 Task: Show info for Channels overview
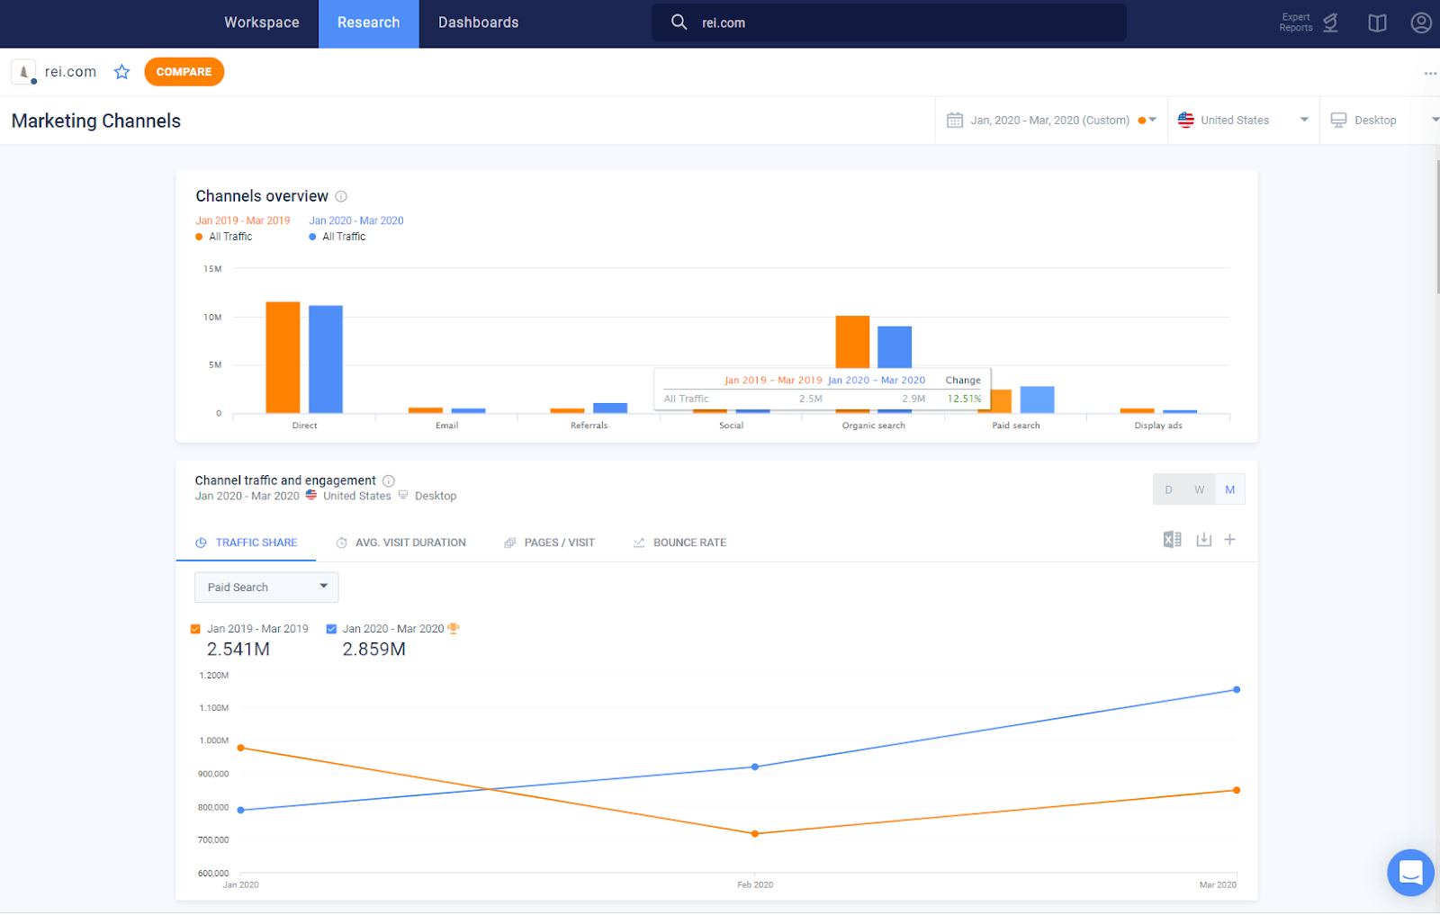point(341,196)
